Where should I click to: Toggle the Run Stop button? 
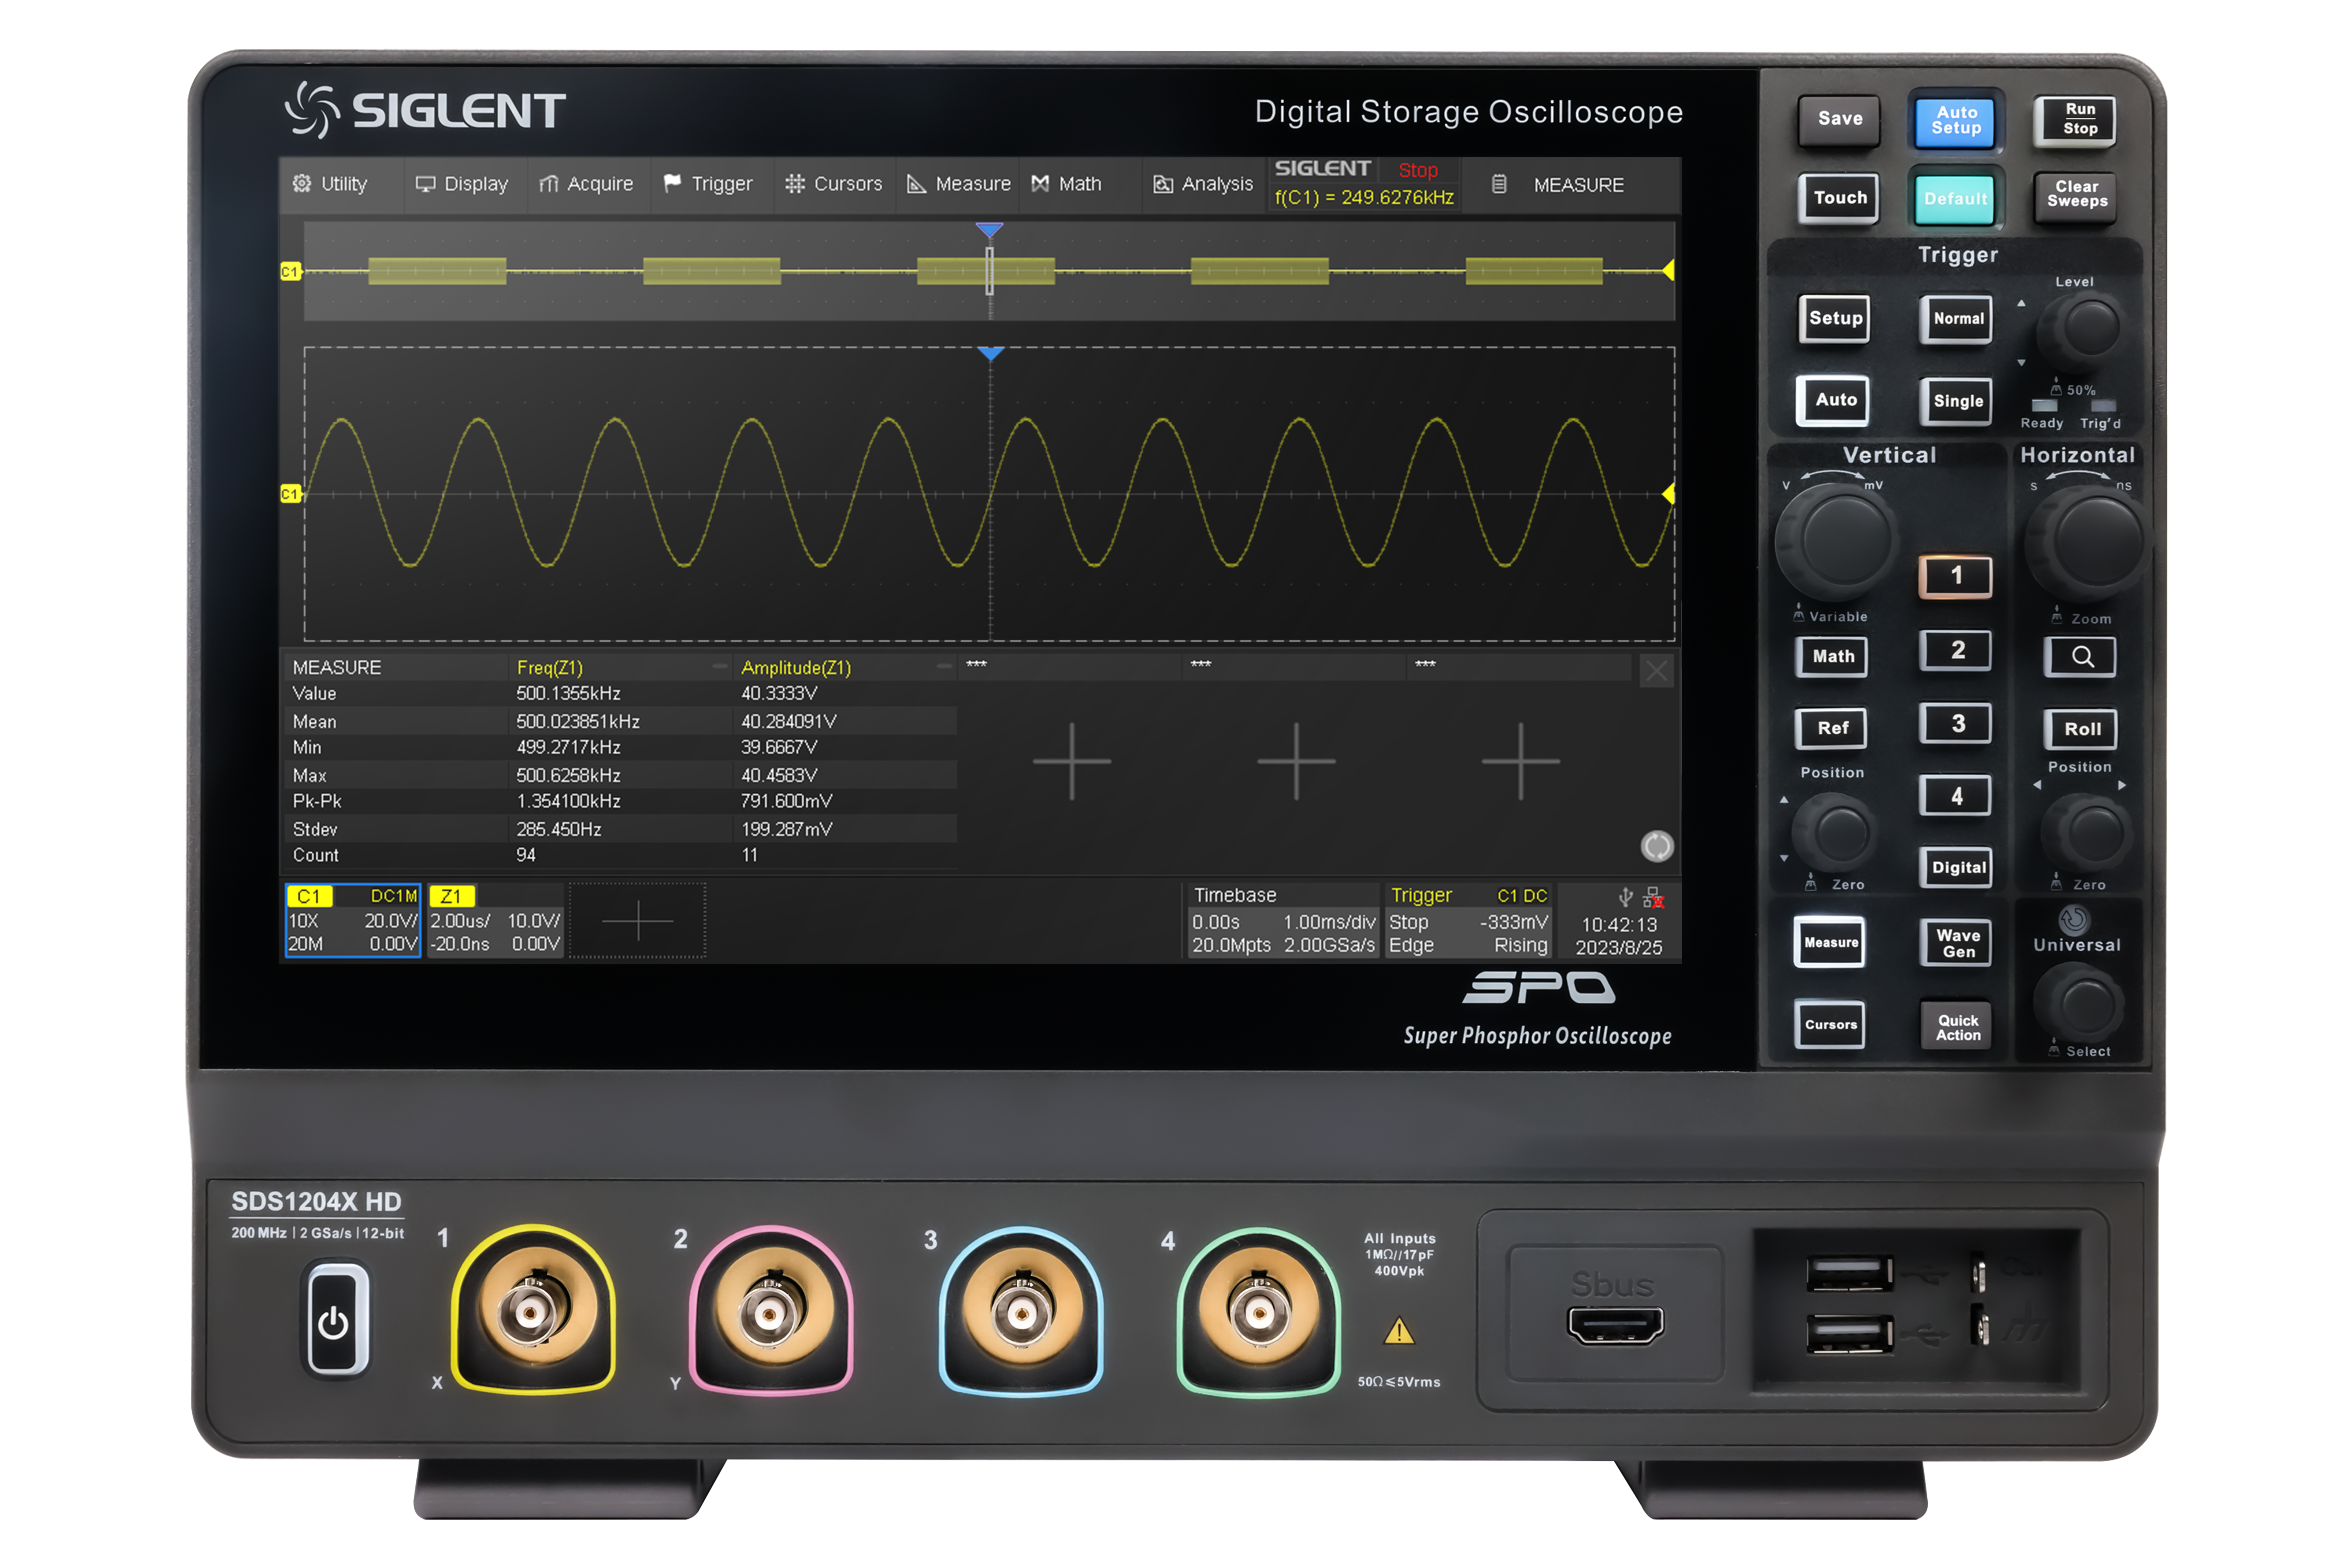[x=2079, y=120]
